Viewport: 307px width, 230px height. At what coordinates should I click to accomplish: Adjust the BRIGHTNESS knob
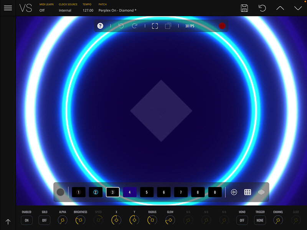point(80,220)
